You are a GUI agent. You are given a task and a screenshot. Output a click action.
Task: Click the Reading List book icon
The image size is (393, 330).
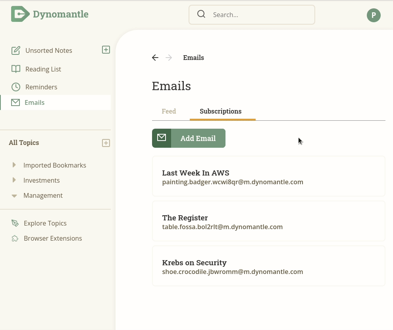tap(16, 69)
